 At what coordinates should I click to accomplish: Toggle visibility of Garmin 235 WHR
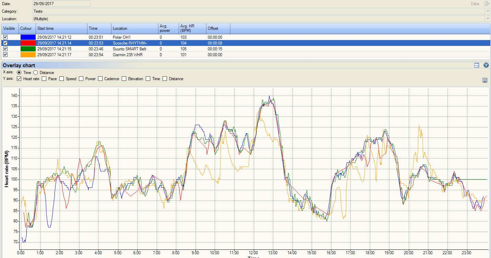pos(5,54)
